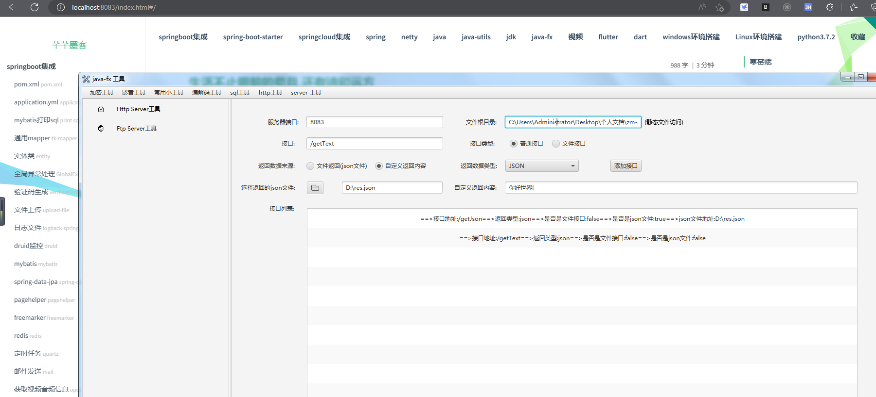Open the 加密工具 menu
Image resolution: width=876 pixels, height=397 pixels.
[101, 93]
